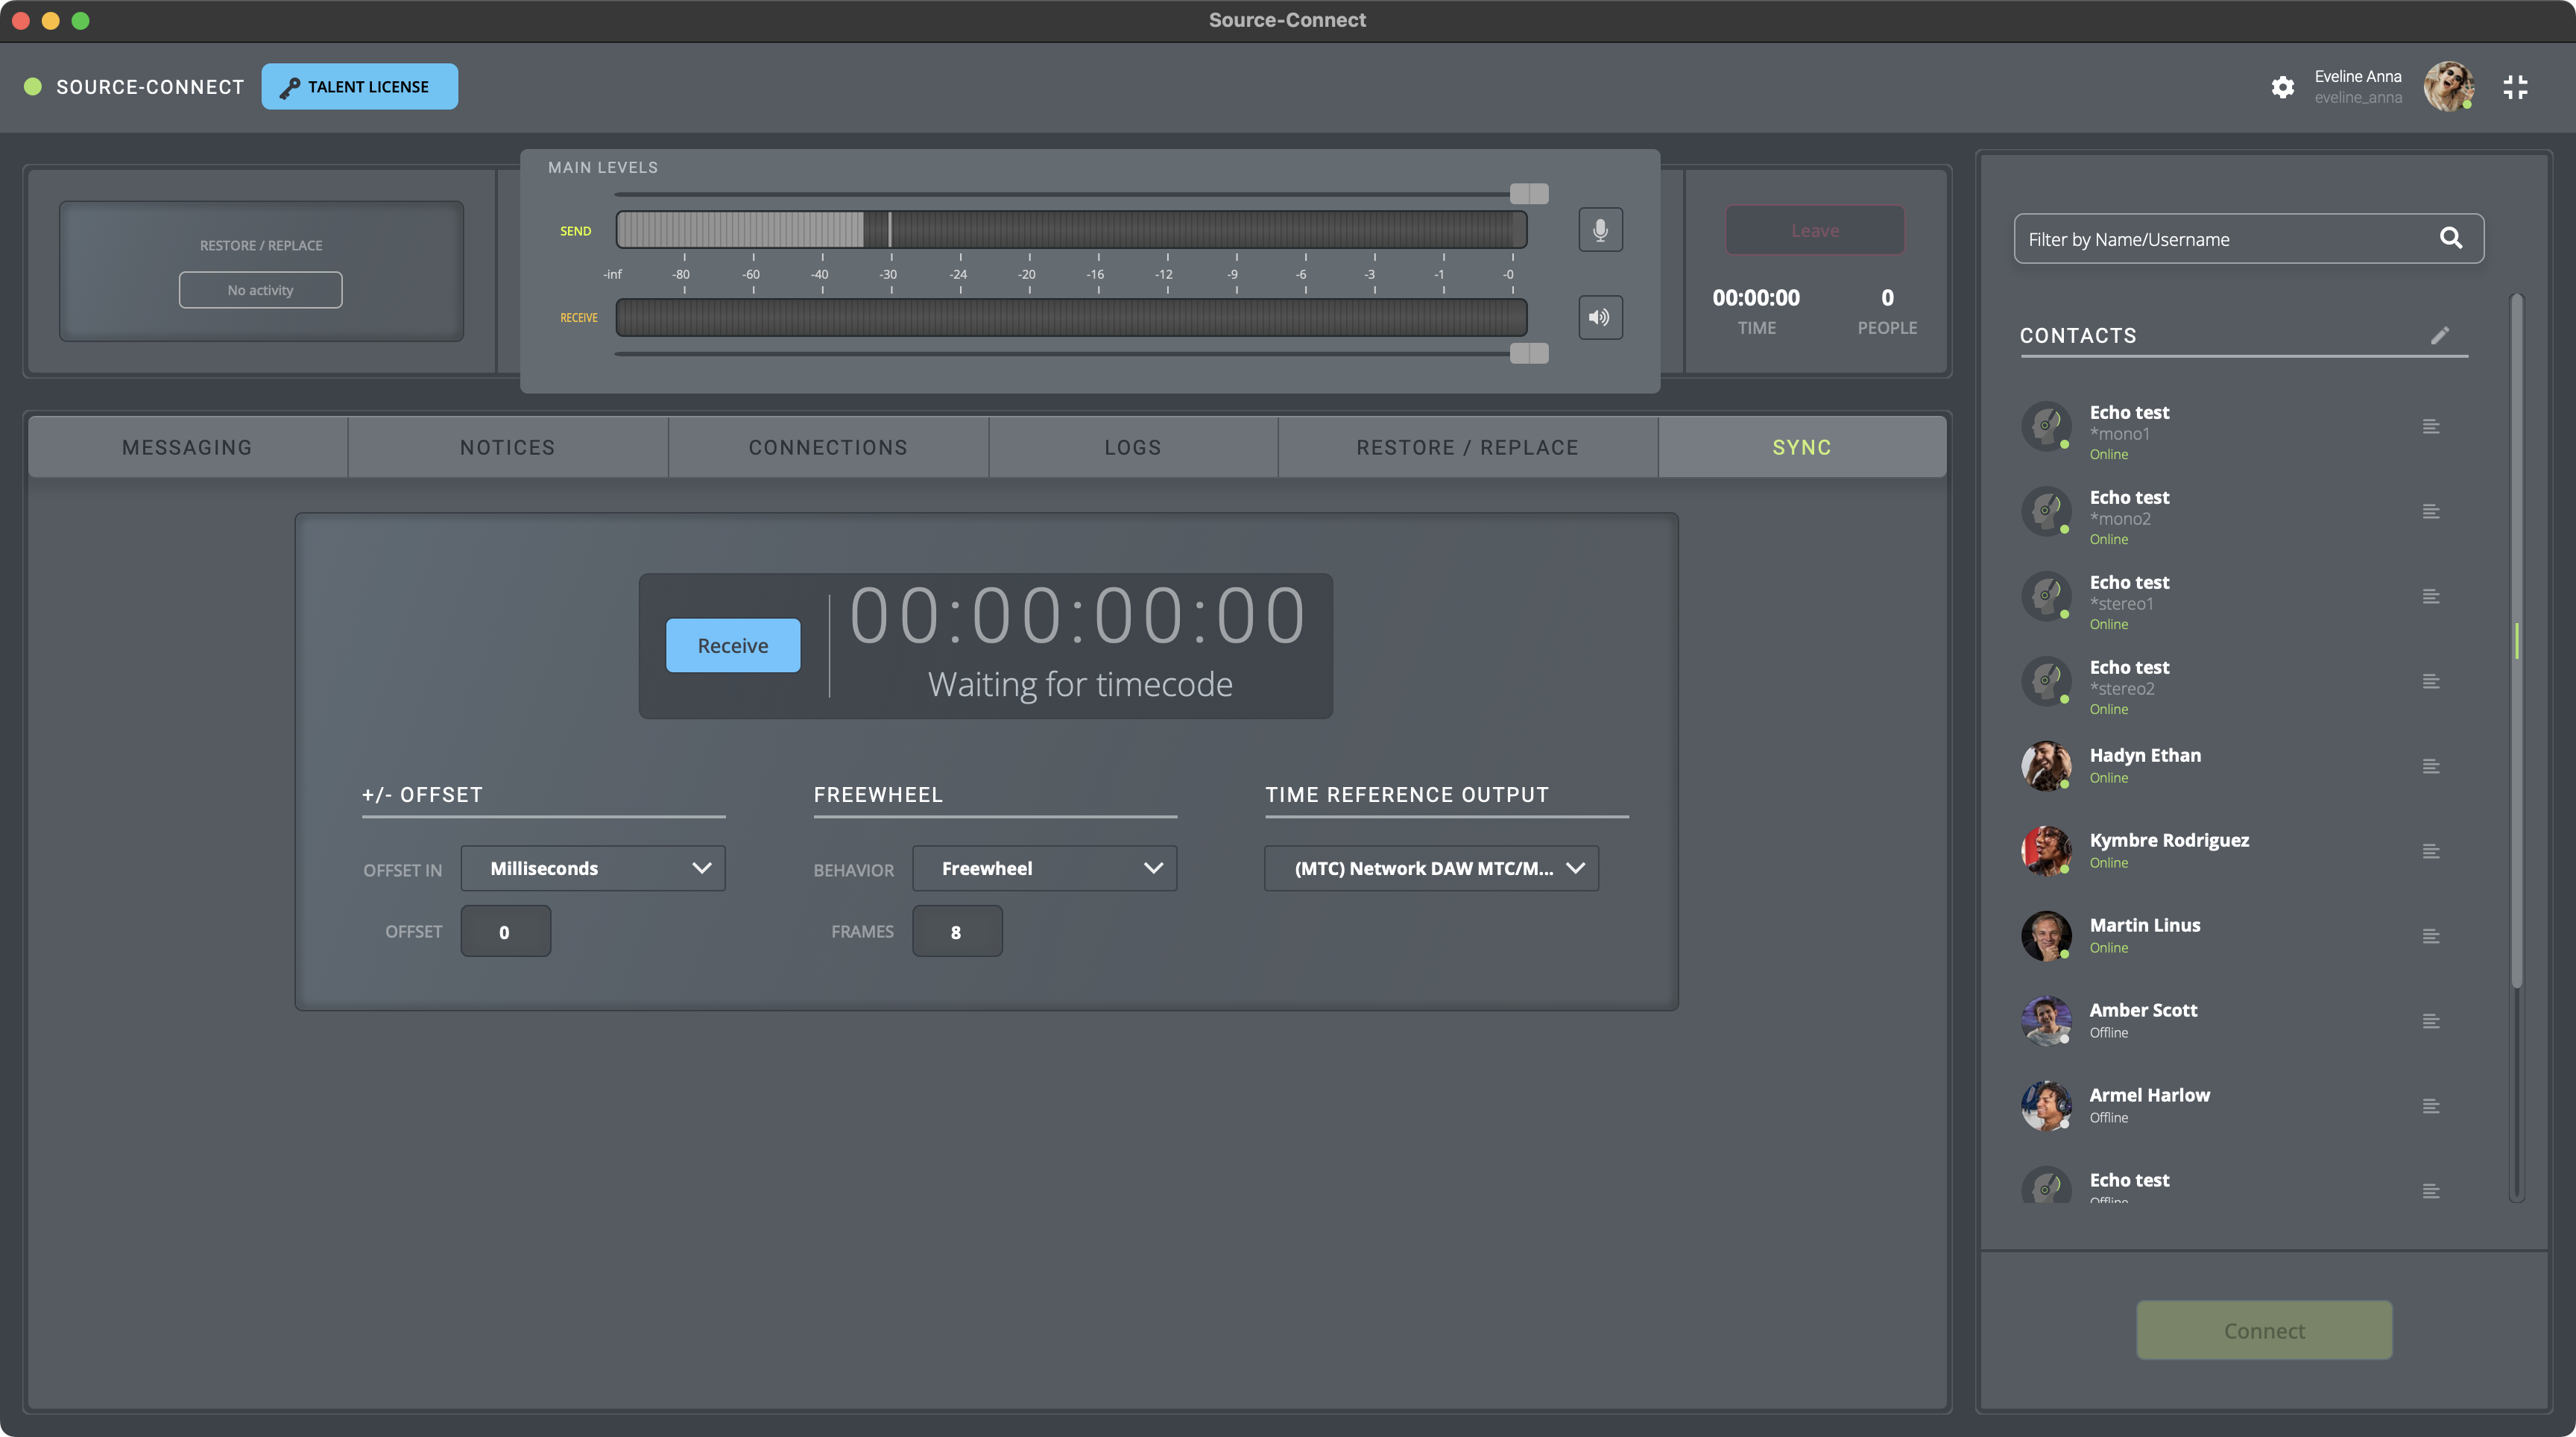Image resolution: width=2576 pixels, height=1437 pixels.
Task: Open the Offset In Milliseconds dropdown
Action: click(593, 868)
